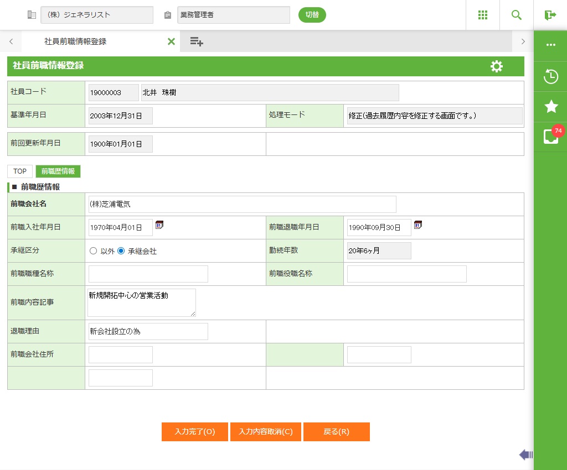Image resolution: width=567 pixels, height=470 pixels.
Task: Click the add new tab icon
Action: (197, 41)
